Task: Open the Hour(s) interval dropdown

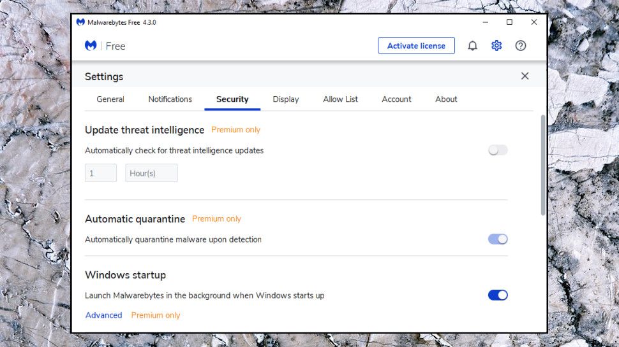Action: [151, 173]
